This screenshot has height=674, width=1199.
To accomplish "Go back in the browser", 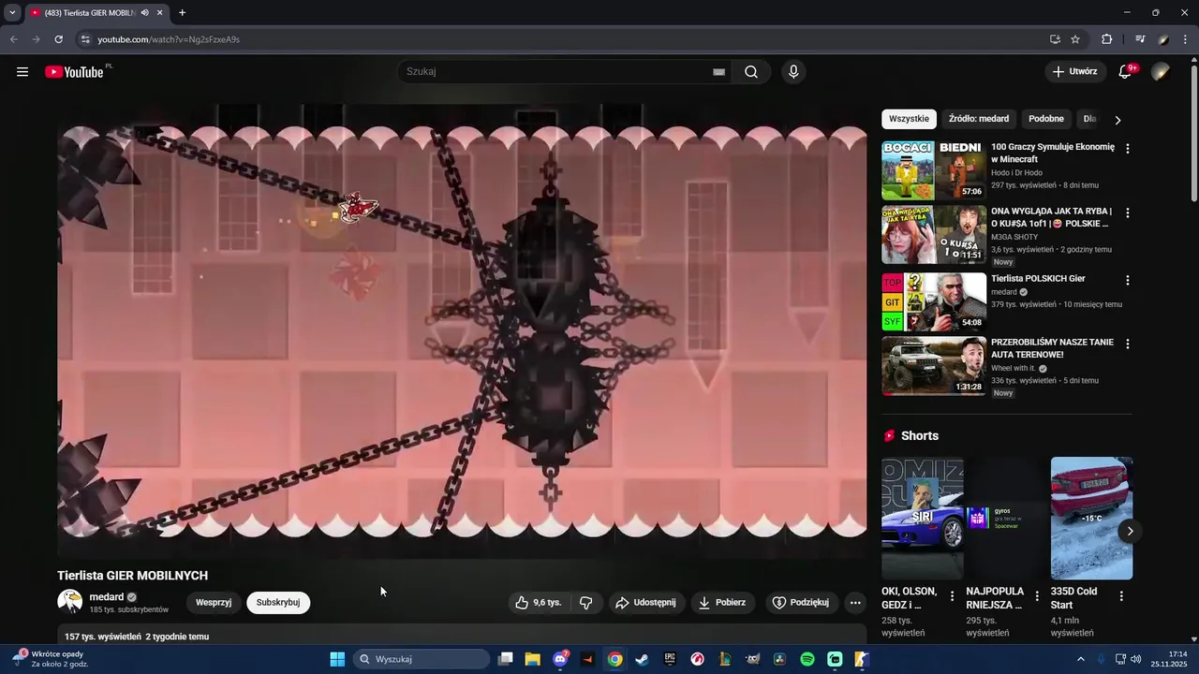I will click(x=13, y=39).
